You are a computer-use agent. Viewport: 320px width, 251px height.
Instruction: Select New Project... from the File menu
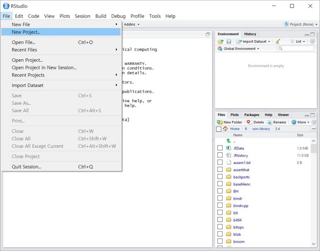point(61,32)
